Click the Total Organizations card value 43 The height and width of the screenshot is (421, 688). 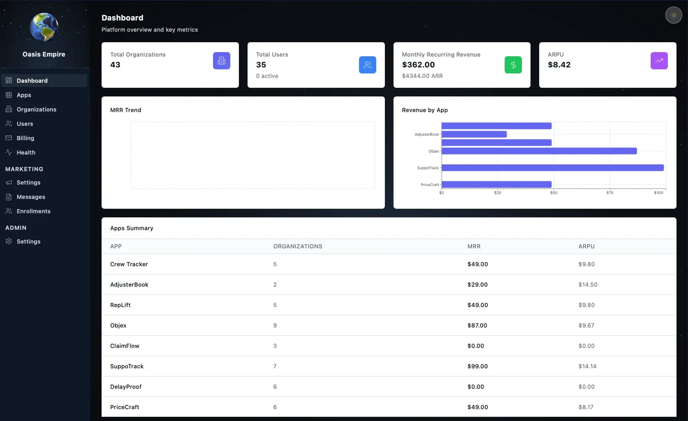tap(115, 65)
